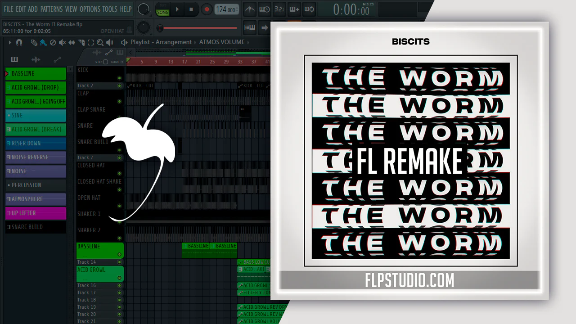Show piano patterns in the picker panel
The width and height of the screenshot is (576, 324).
coord(14,59)
